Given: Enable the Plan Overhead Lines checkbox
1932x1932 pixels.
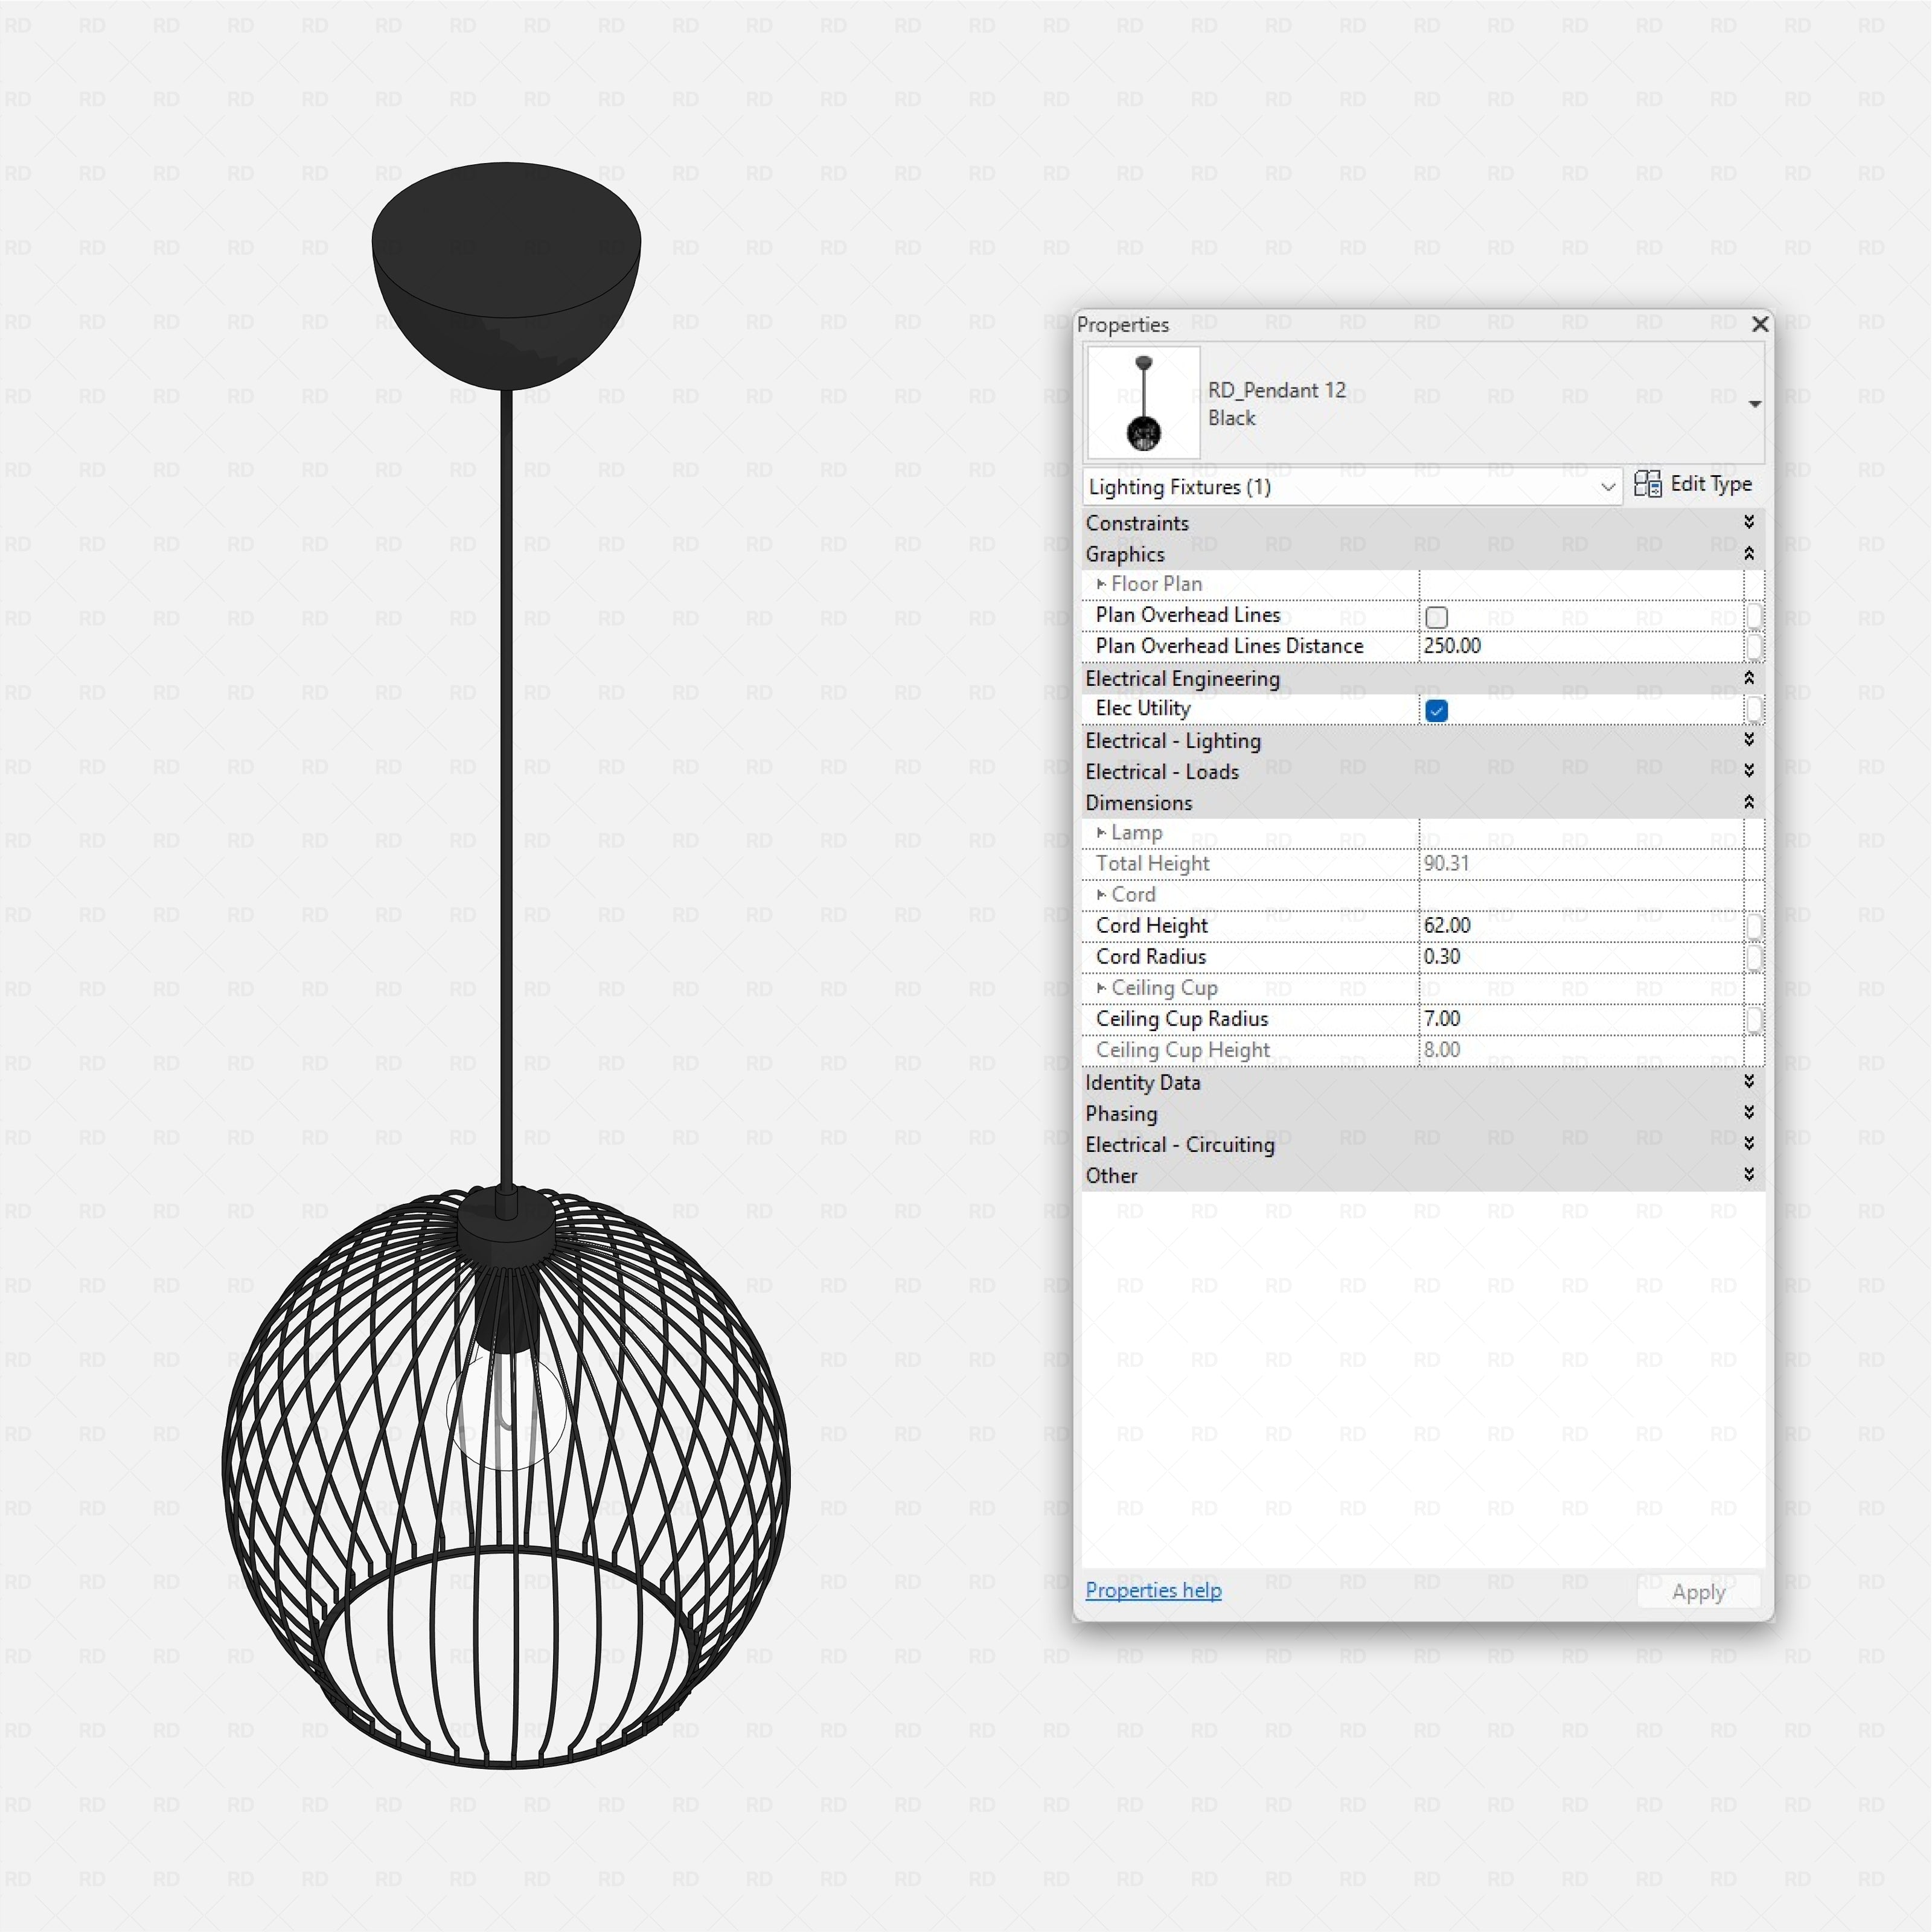Looking at the screenshot, I should point(1436,617).
